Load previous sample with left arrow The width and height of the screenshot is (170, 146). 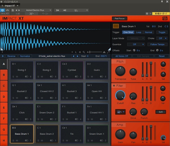[x=73, y=56]
